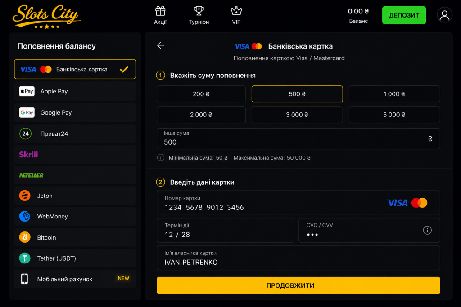
Task: Pick the 500 ₴ amount
Action: [x=297, y=94]
